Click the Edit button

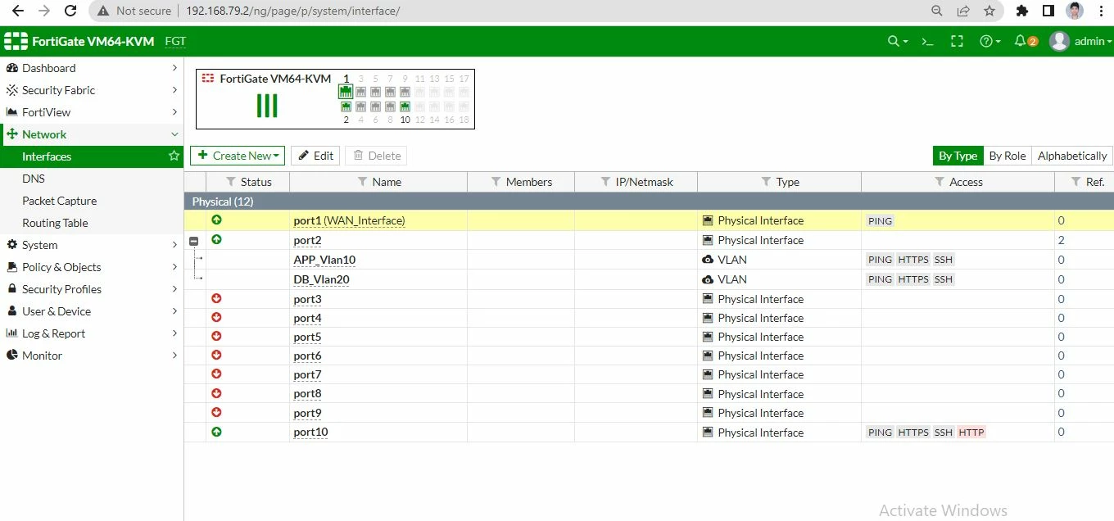pyautogui.click(x=315, y=156)
